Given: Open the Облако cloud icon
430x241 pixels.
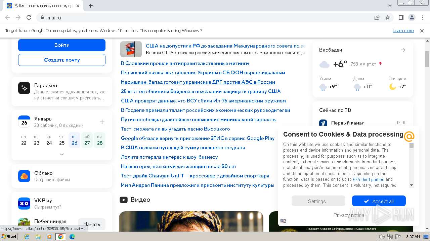Looking at the screenshot, I should tap(24, 176).
